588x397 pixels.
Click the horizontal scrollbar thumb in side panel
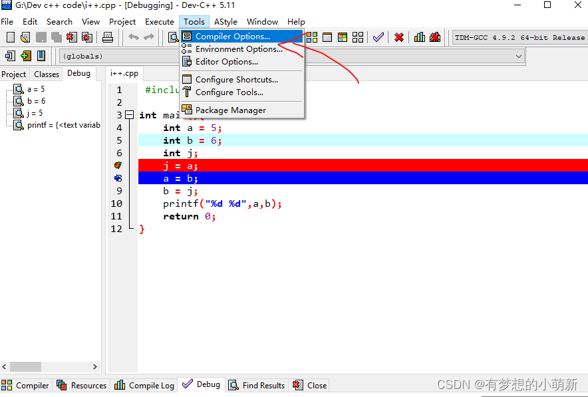pyautogui.click(x=25, y=366)
